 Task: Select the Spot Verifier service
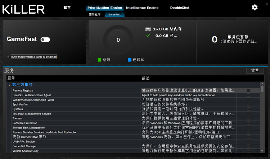tap(136, 104)
